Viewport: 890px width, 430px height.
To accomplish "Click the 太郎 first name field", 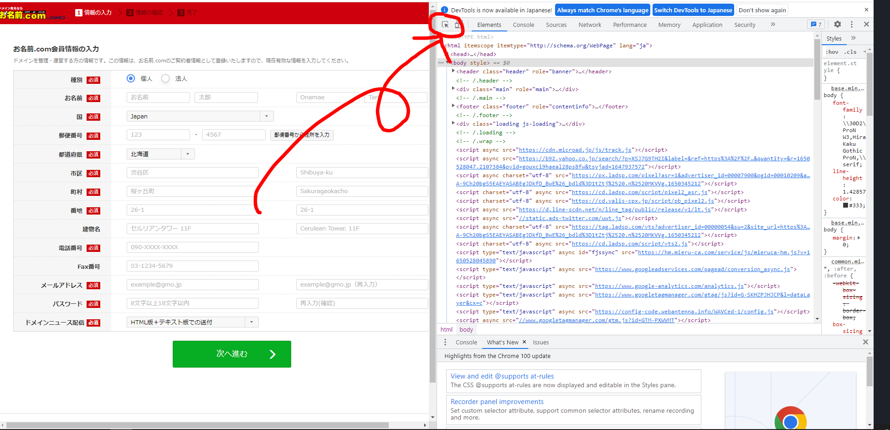I will coord(226,97).
